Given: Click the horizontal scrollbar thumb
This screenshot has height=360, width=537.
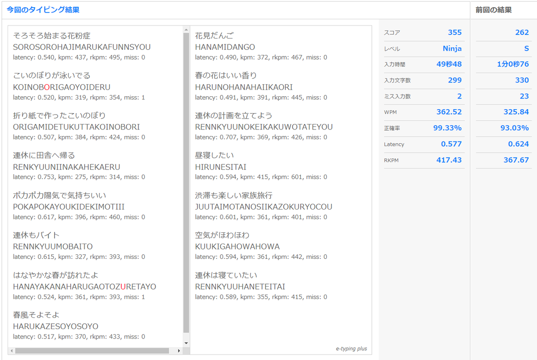Looking at the screenshot, I should tap(92, 351).
